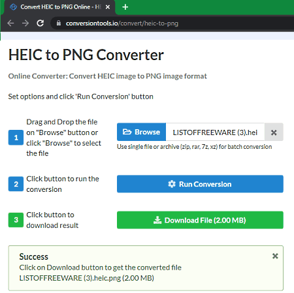
Task: Click the step 1 number badge
Action: 16,138
